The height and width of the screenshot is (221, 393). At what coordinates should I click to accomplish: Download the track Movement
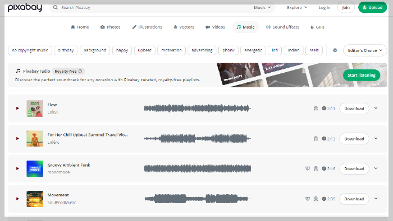354,199
